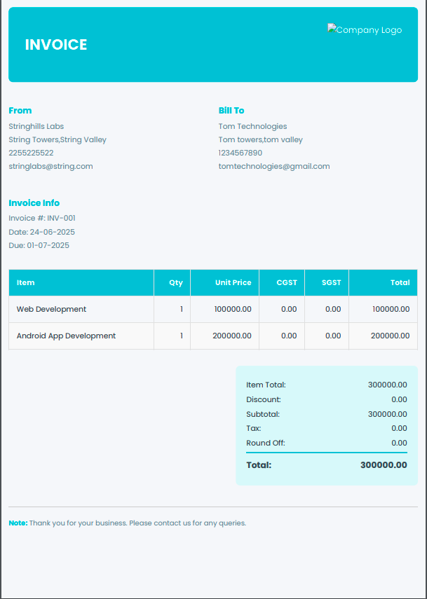Click the CGST column header
Image resolution: width=427 pixels, height=599 pixels.
tap(287, 283)
